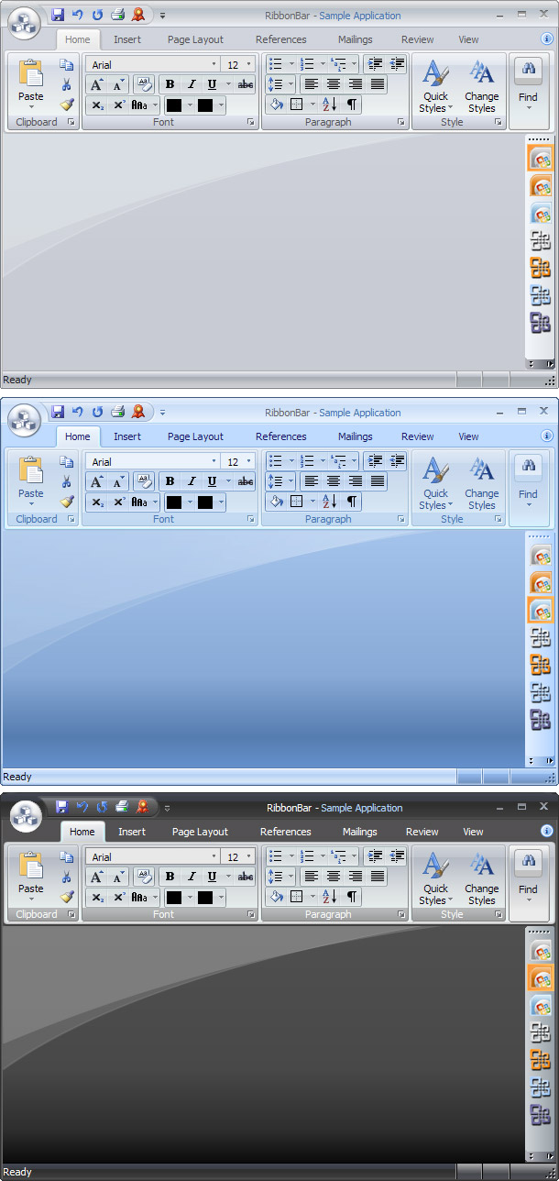Open the round Office button in silver window

click(25, 25)
